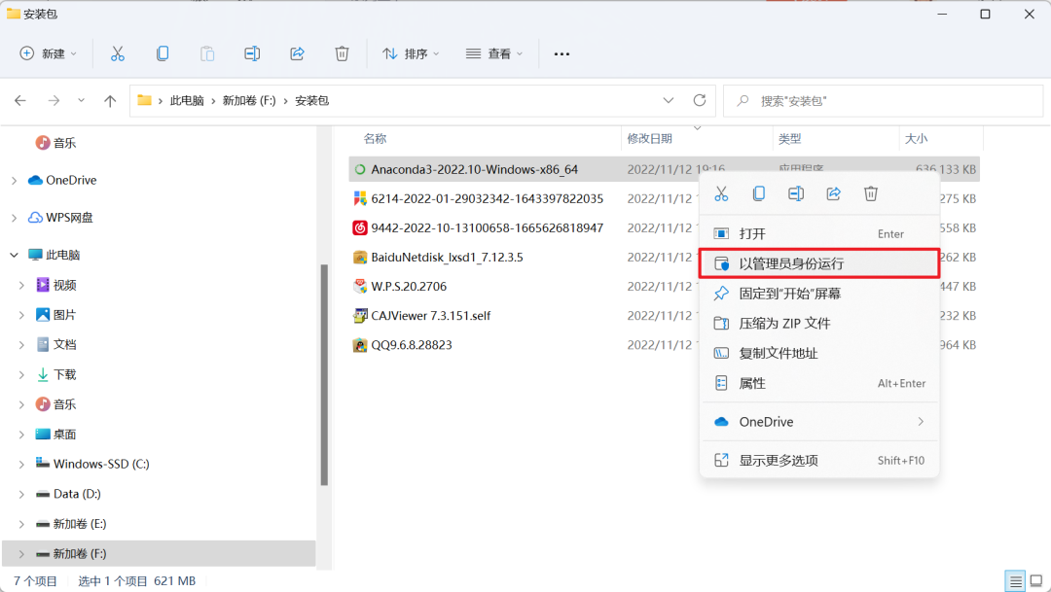Click the Rename icon in the toolbar
The image size is (1051, 592).
252,53
